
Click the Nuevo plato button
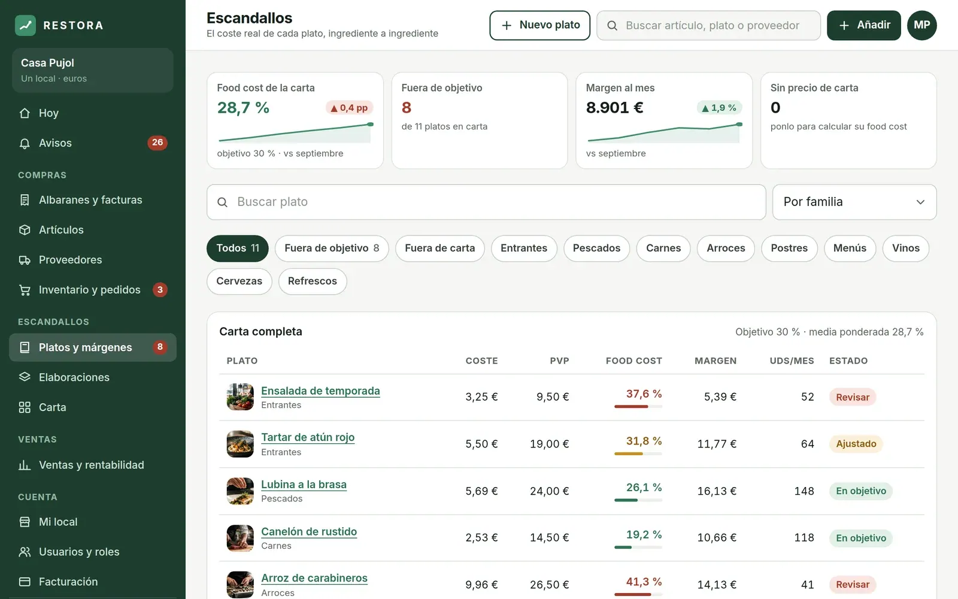(540, 25)
